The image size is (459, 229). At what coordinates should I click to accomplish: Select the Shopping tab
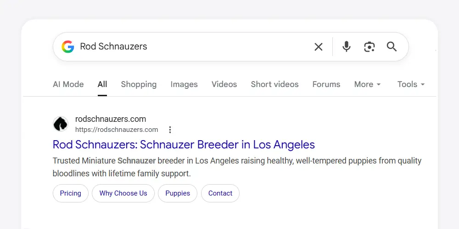click(139, 84)
